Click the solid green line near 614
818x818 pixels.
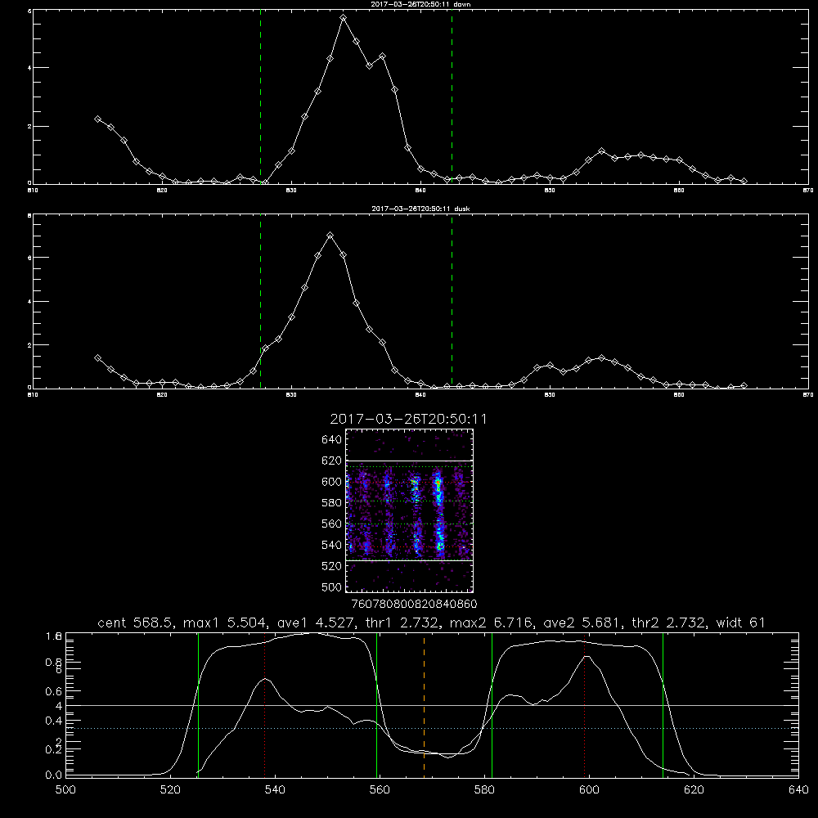pos(663,704)
